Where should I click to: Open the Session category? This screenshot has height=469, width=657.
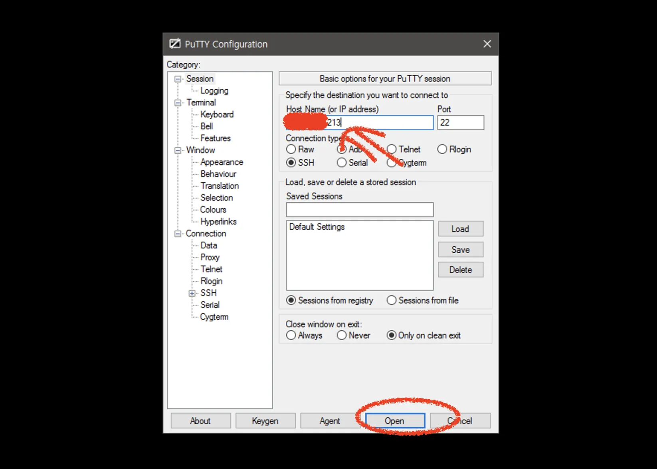coord(200,79)
